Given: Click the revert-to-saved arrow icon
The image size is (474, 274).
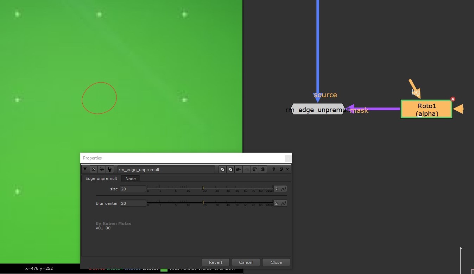Looking at the screenshot, I should click(255, 169).
